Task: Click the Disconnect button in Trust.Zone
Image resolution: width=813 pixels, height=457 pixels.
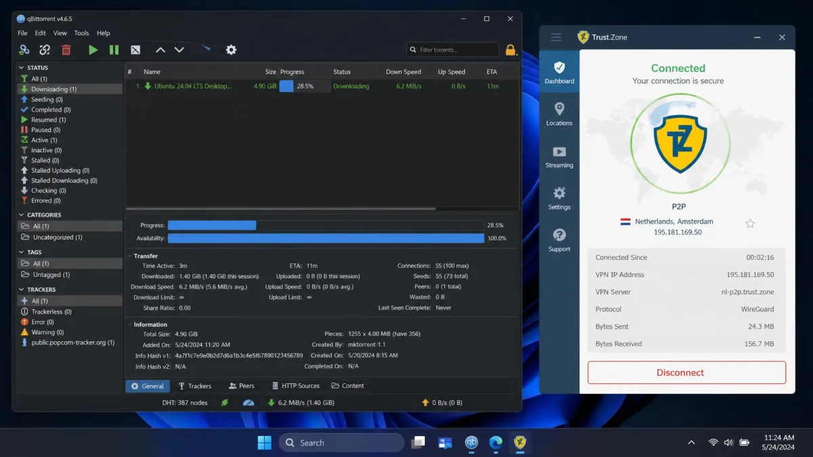Action: click(x=686, y=372)
